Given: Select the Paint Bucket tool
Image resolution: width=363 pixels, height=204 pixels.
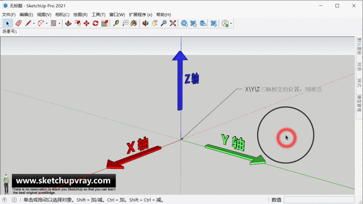Looking at the screenshot, I should coord(134,23).
